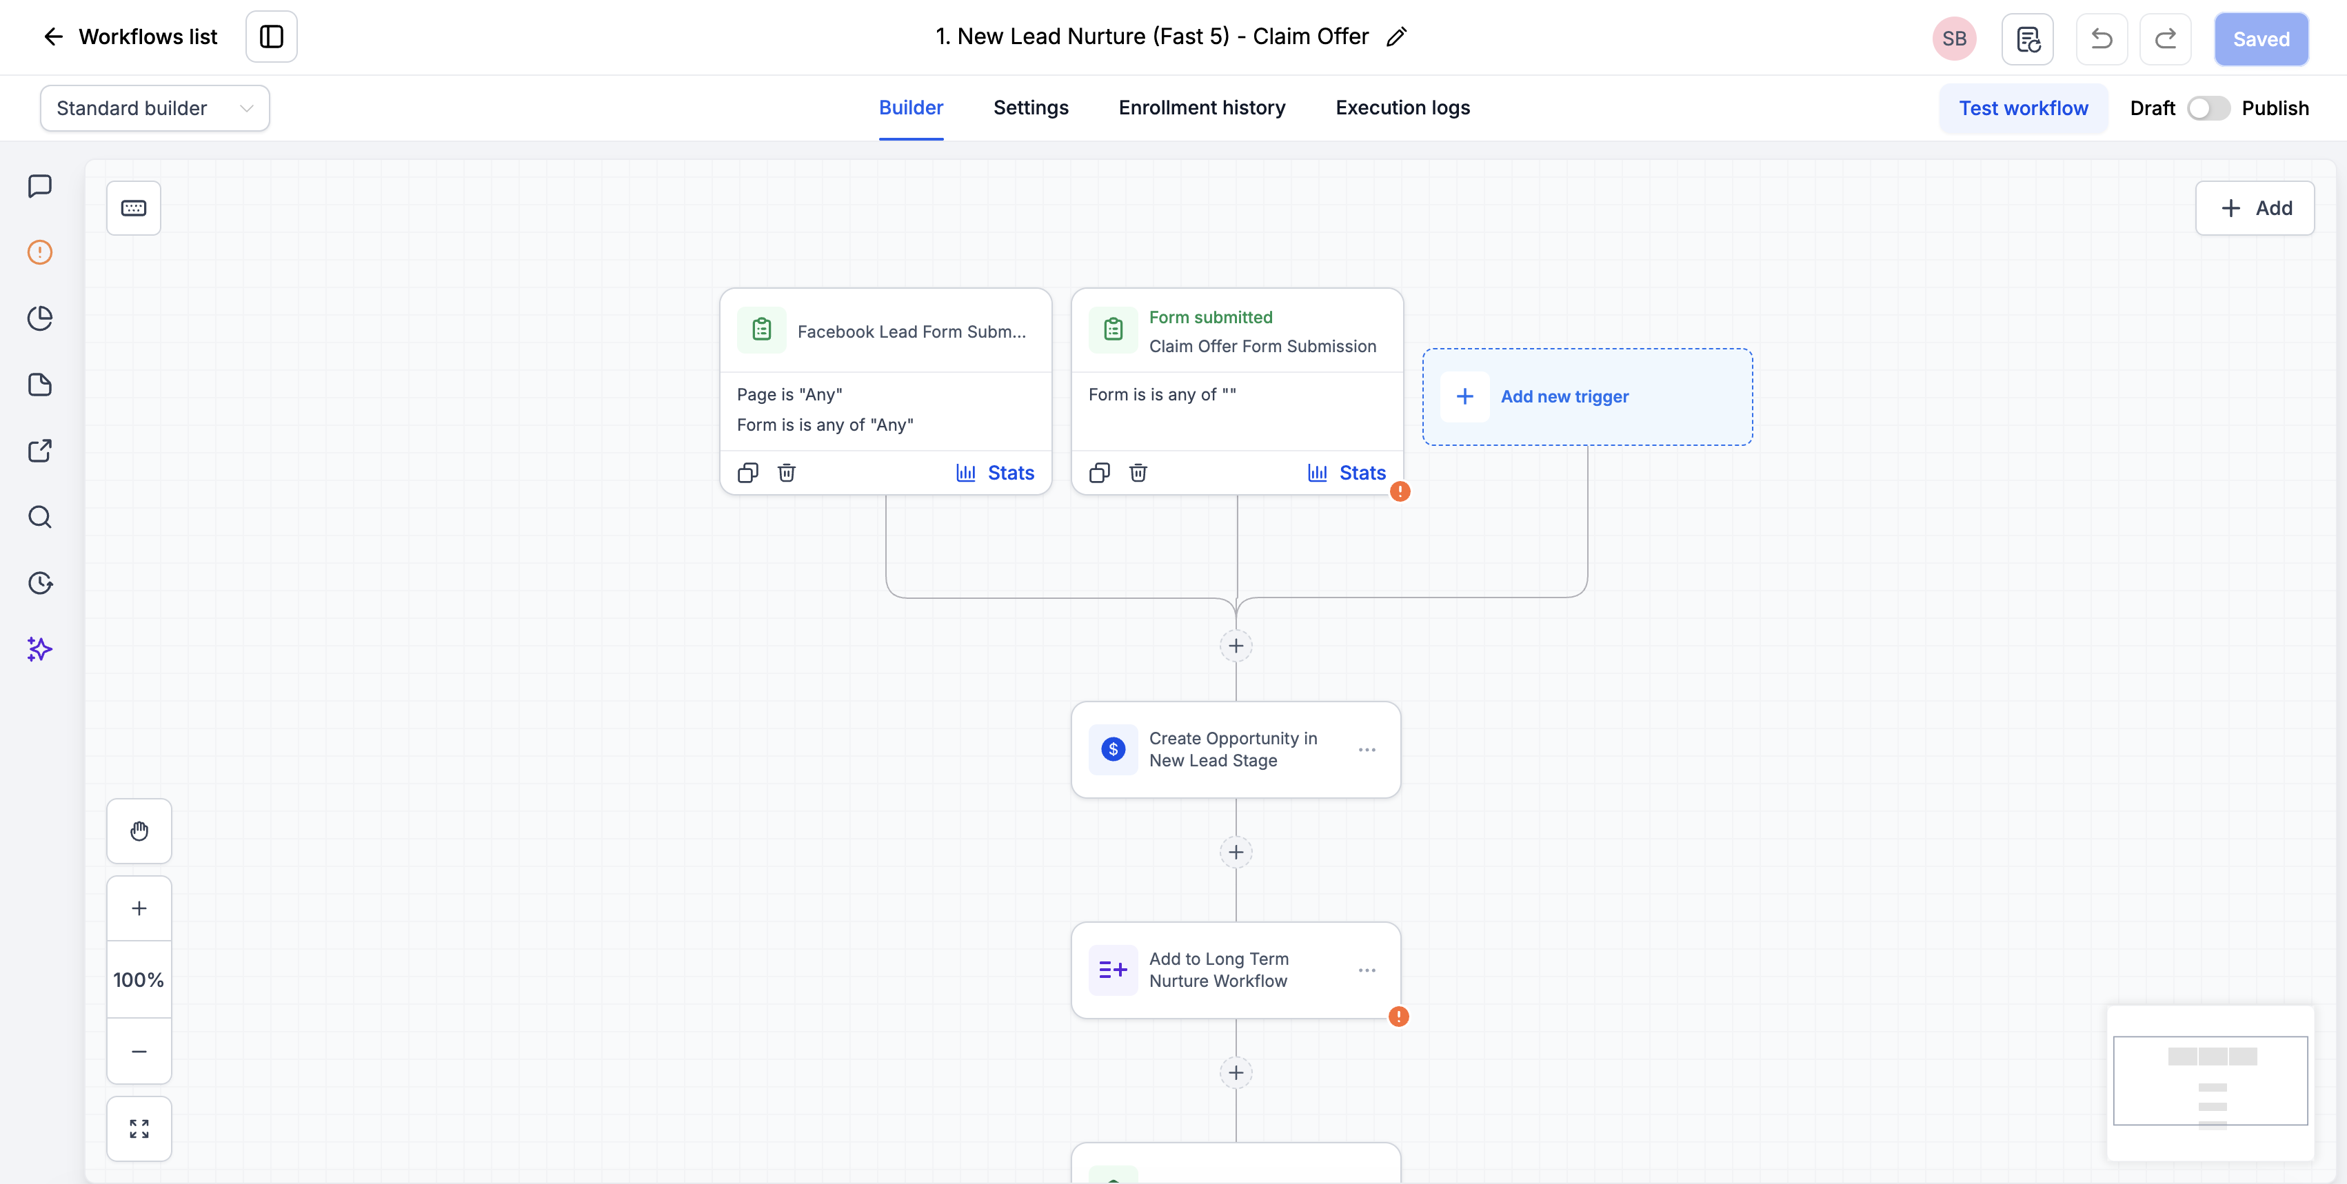Image resolution: width=2347 pixels, height=1184 pixels.
Task: Open the clock history icon in sidebar
Action: coord(40,583)
